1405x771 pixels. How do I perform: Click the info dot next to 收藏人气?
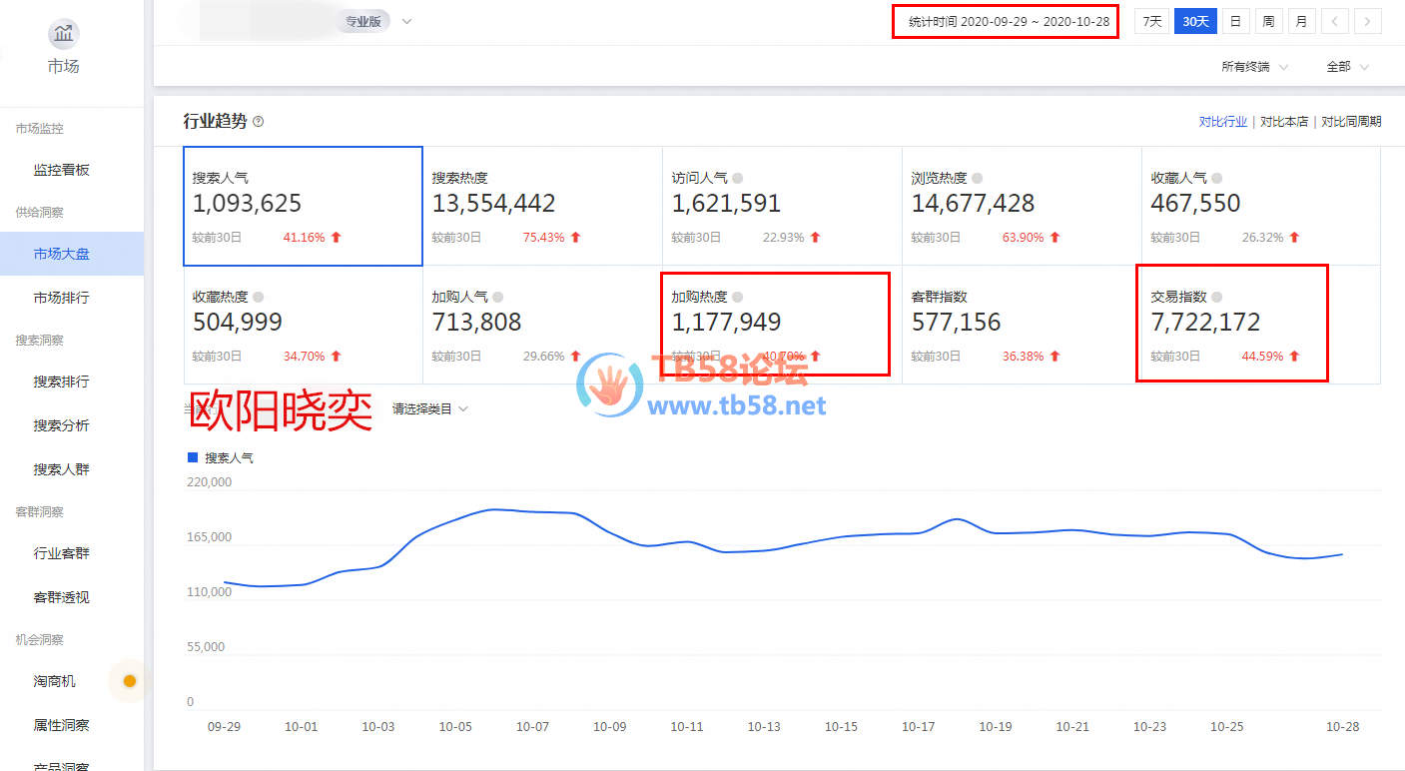coord(1217,178)
